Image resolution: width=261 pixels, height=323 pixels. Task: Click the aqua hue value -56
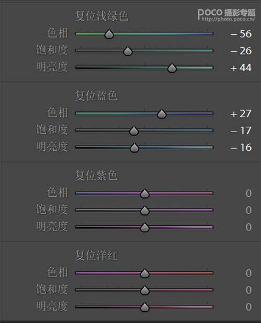(241, 34)
